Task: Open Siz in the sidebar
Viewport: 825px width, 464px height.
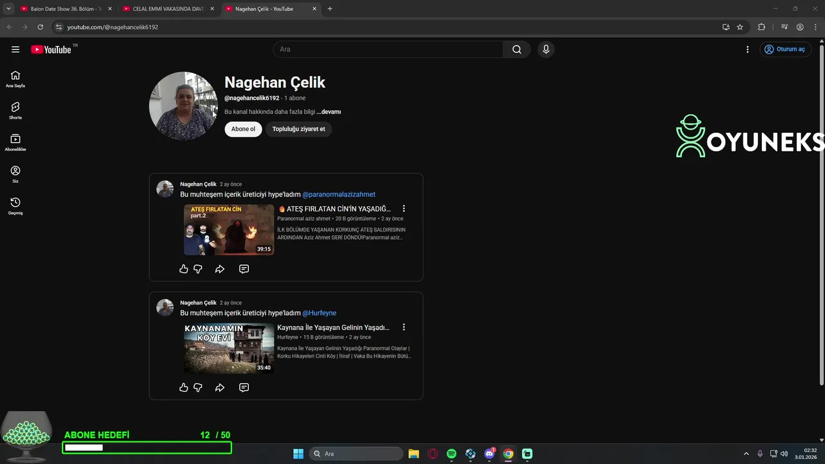Action: 15,174
